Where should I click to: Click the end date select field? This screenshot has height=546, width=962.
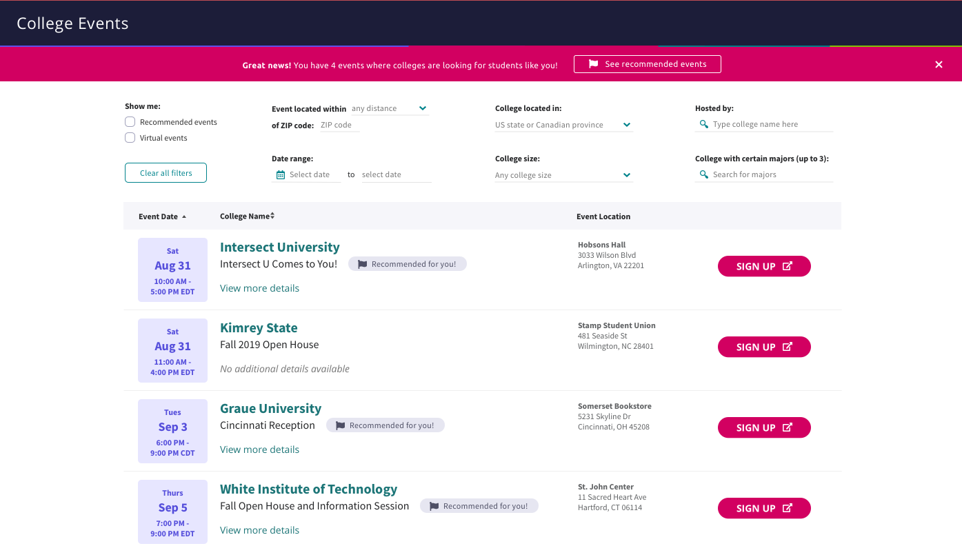tap(397, 174)
